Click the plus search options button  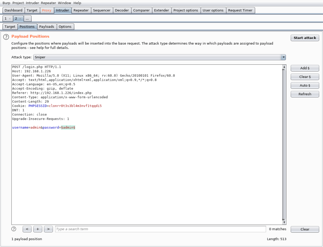(38, 229)
